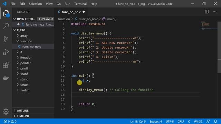Screen dimensions: 221x124
Task: Open the Run and Debug view
Action: click(x=6, y=52)
